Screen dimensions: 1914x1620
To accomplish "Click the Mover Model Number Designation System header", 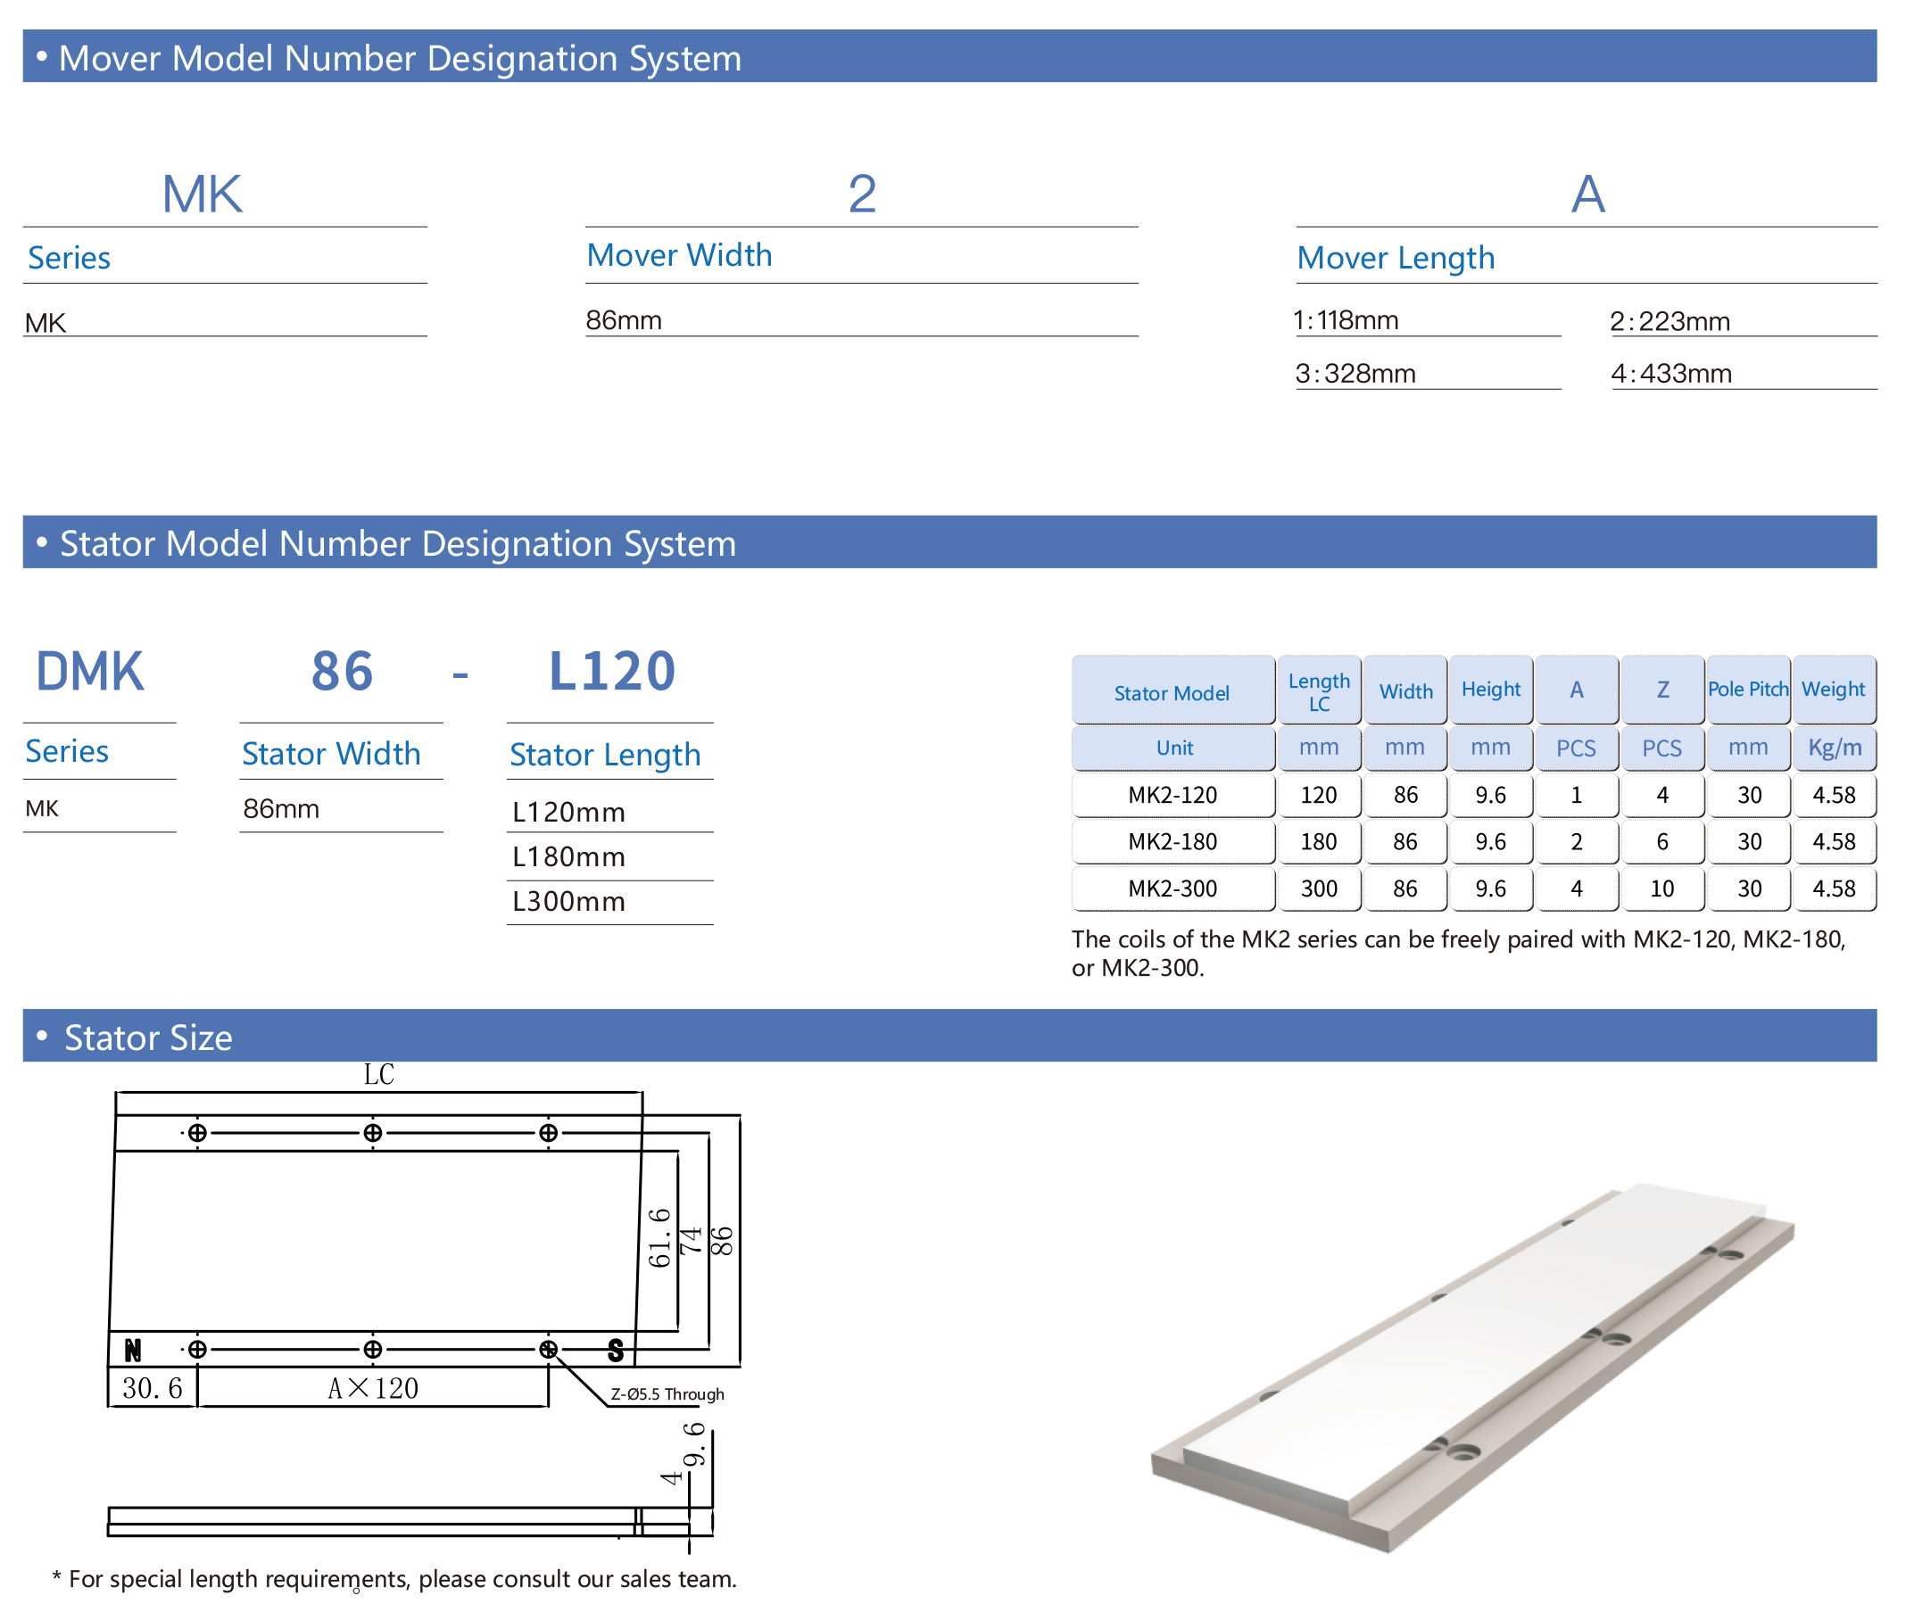I will [x=400, y=58].
